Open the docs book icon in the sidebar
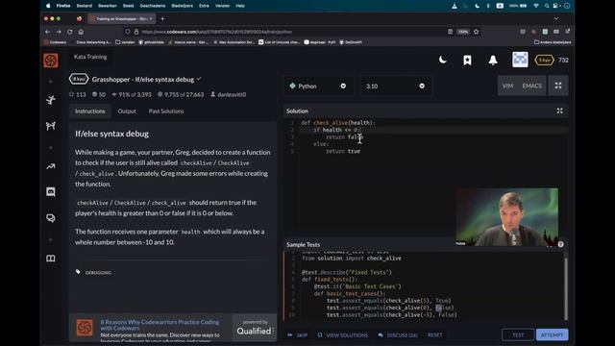The height and width of the screenshot is (346, 615). pos(51,259)
